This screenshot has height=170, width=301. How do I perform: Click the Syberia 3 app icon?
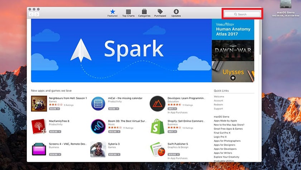coord(98,149)
